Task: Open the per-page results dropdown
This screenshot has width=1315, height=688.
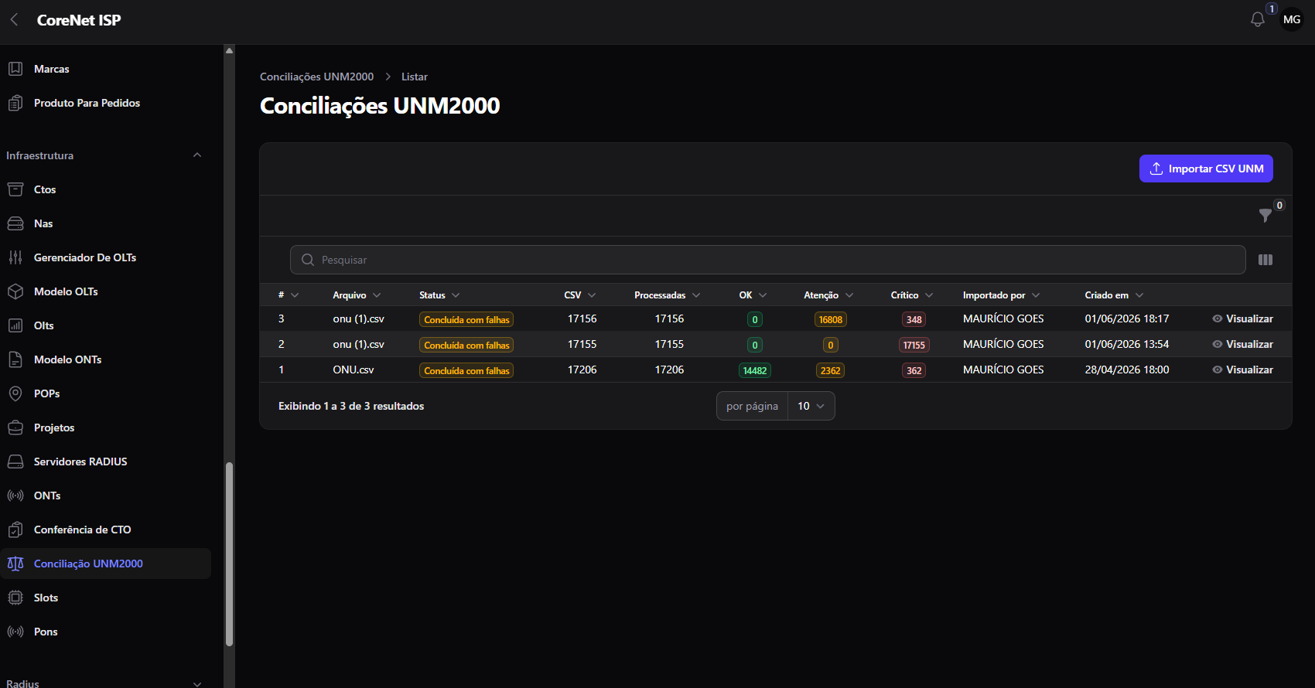Action: pyautogui.click(x=811, y=406)
